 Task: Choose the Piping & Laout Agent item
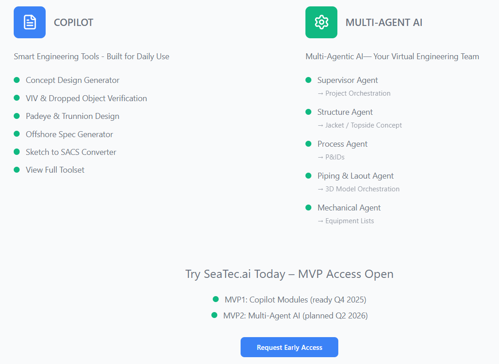356,176
